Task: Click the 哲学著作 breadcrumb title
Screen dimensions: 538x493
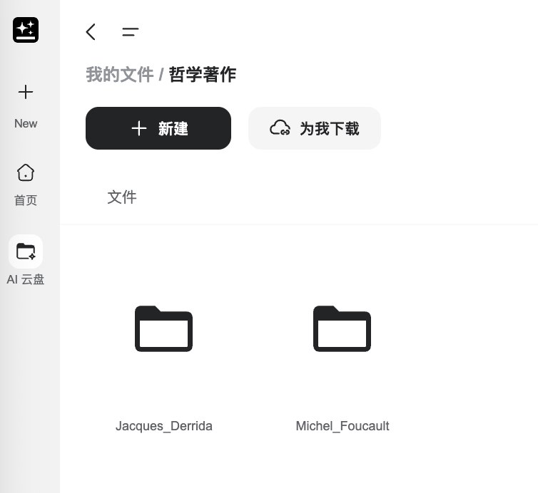Action: coord(203,74)
